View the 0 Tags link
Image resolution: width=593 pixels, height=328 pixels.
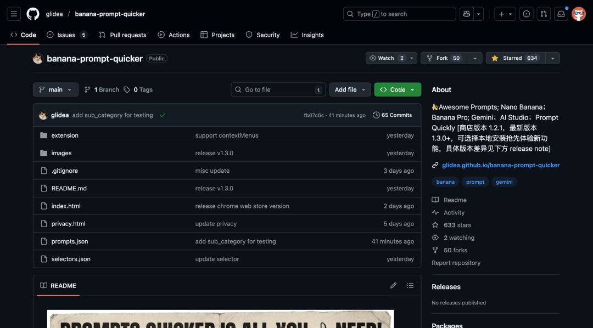click(138, 89)
